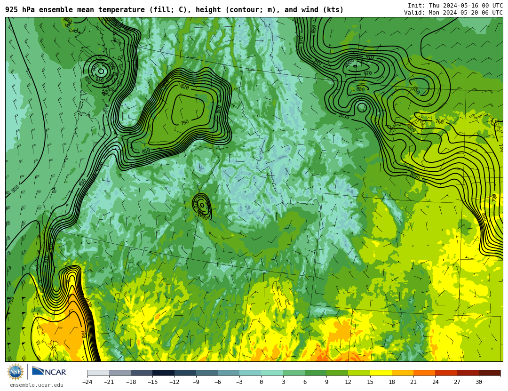Pick the colorbar swatch between 27 and 30
This screenshot has width=508, height=391.
468,373
